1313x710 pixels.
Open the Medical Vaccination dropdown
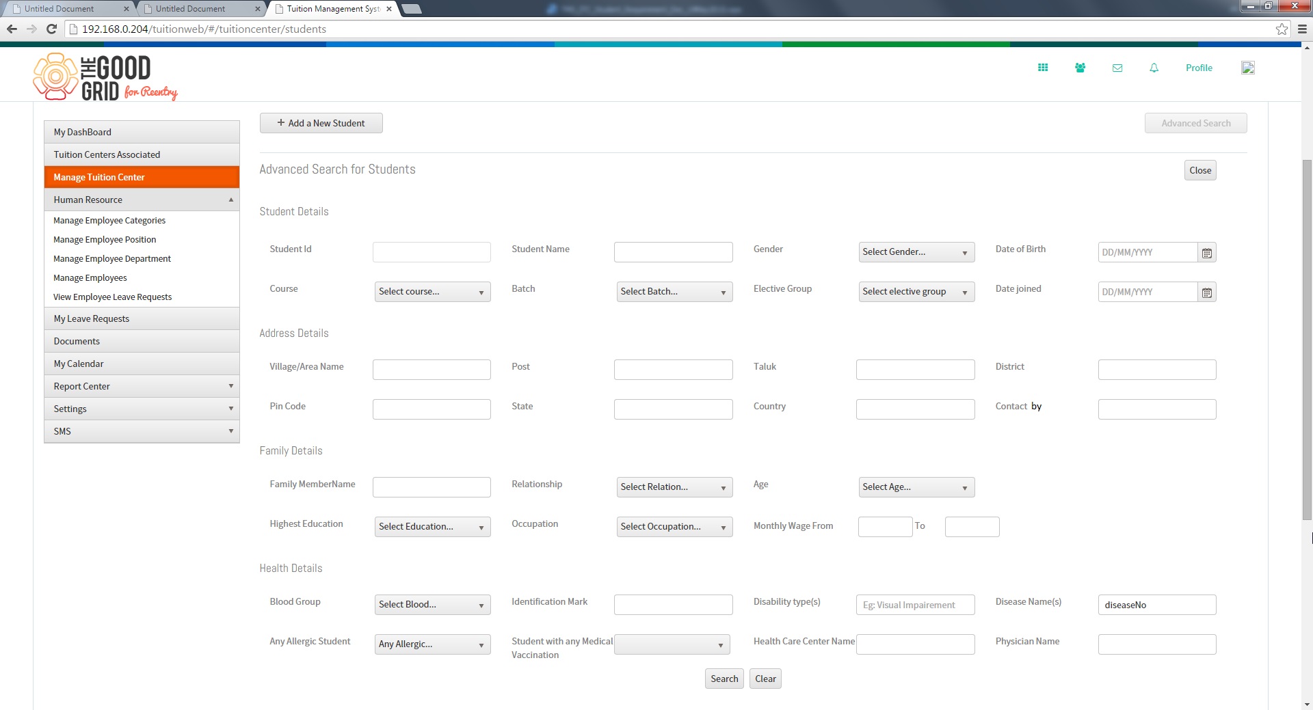click(x=672, y=644)
